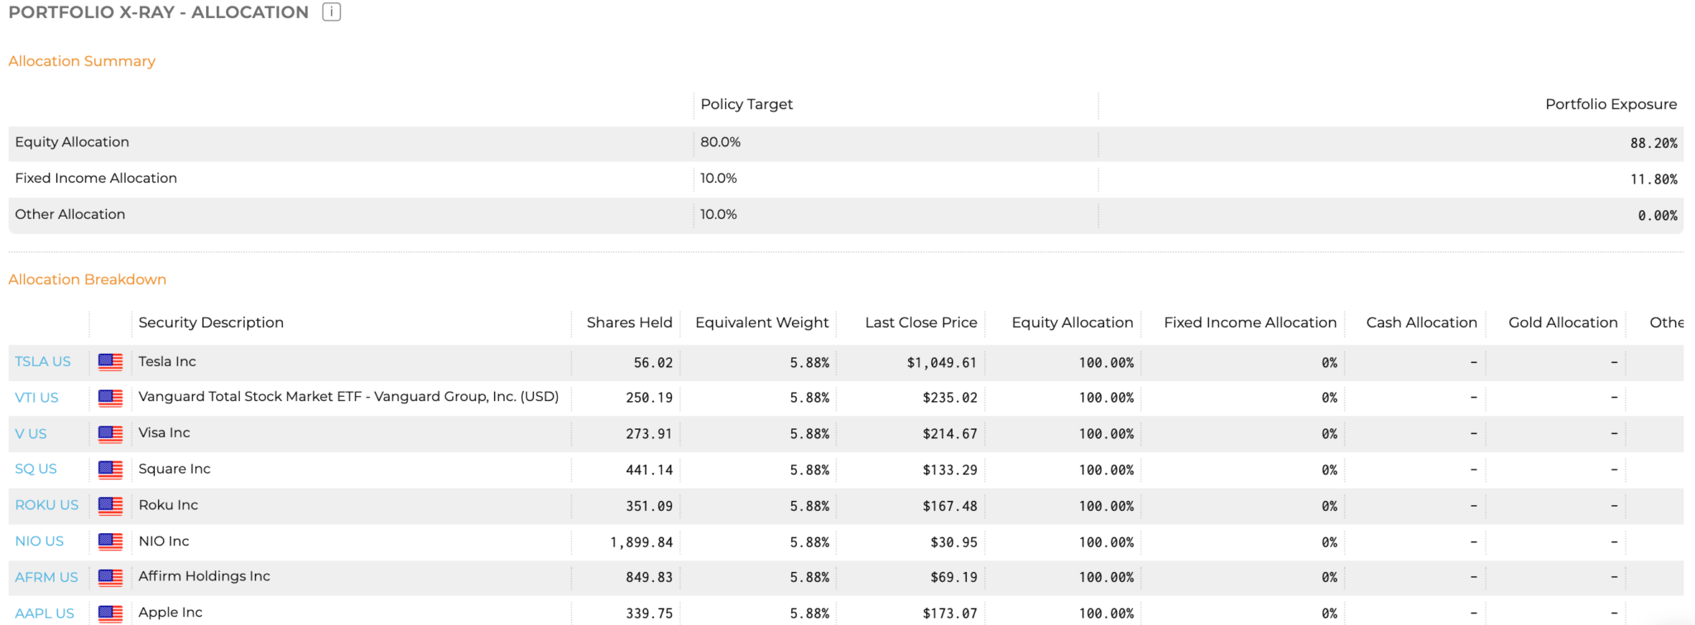Image resolution: width=1695 pixels, height=625 pixels.
Task: Open the VTI US ticker link
Action: 36,398
